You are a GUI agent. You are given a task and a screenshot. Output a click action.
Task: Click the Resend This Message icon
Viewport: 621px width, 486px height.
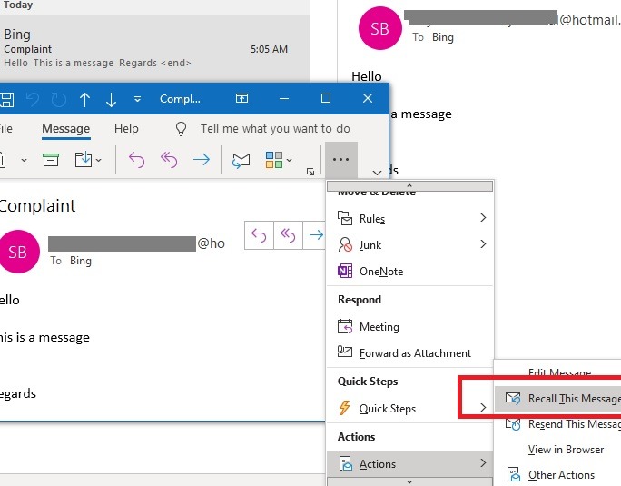tap(513, 424)
